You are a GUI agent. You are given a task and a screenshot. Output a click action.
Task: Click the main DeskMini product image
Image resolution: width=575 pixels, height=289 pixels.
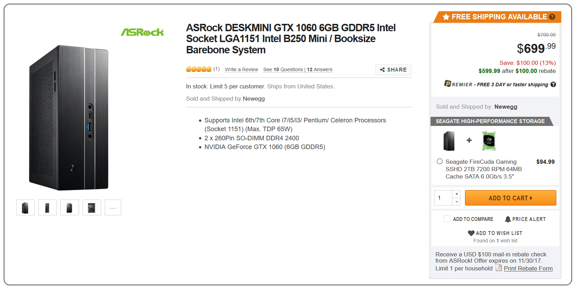coord(69,118)
